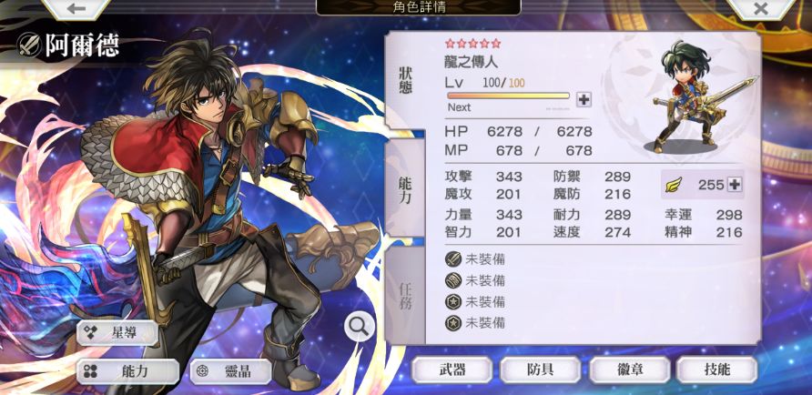Switch to the 狀態 status tab
Screen dimensions: 812x395
tap(405, 80)
